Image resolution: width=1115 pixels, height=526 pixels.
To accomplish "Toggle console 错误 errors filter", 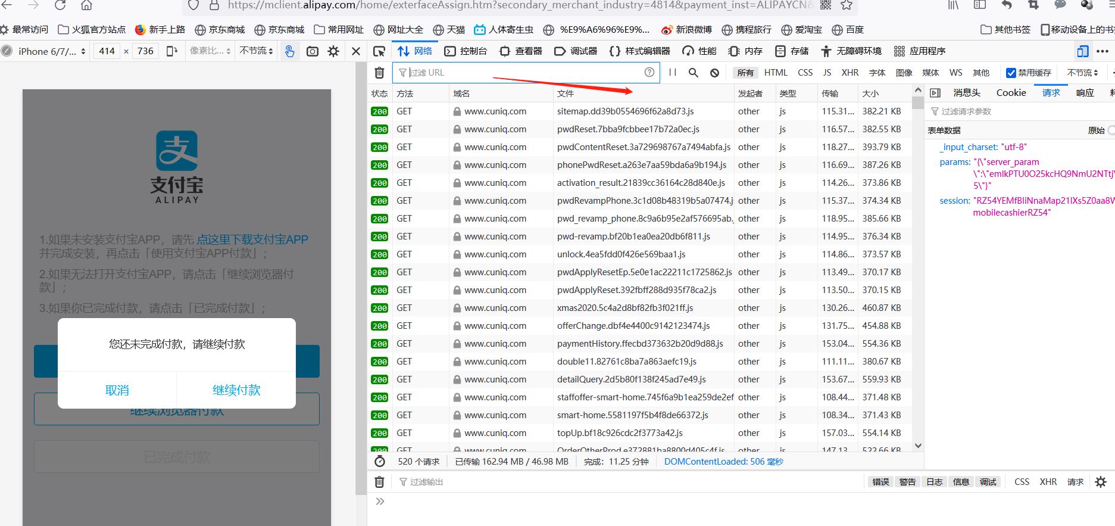I will tap(880, 482).
